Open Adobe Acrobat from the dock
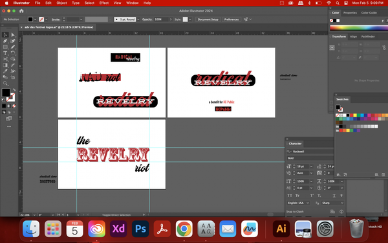This screenshot has width=388, height=243. point(162,229)
